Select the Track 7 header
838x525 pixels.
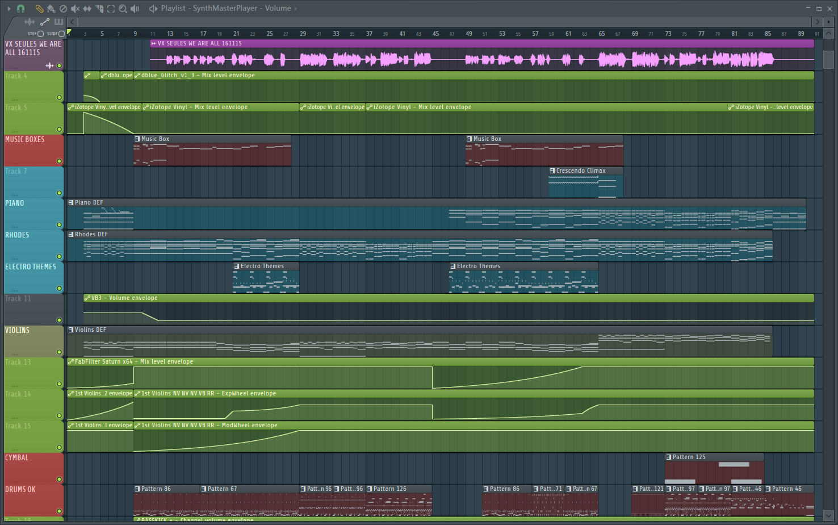(33, 182)
